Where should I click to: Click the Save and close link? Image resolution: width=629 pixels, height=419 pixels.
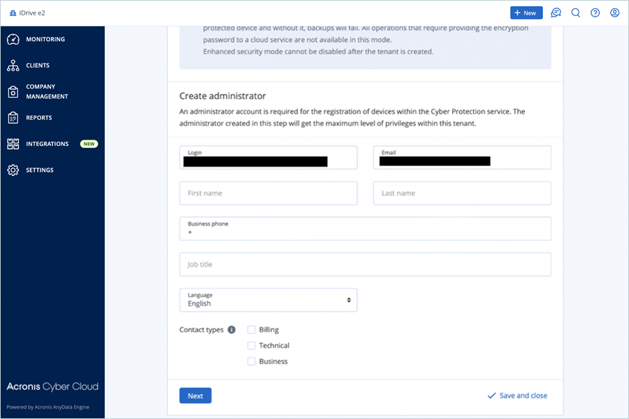coord(517,395)
